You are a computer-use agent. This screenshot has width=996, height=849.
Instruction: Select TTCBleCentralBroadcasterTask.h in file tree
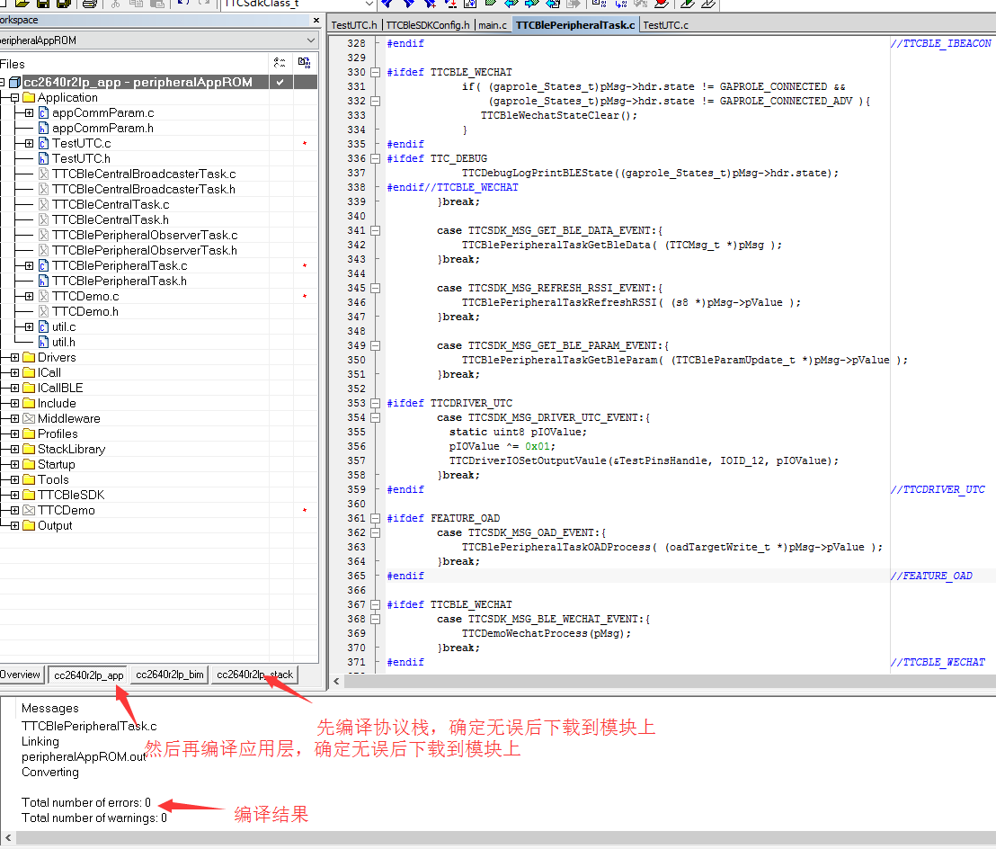144,190
